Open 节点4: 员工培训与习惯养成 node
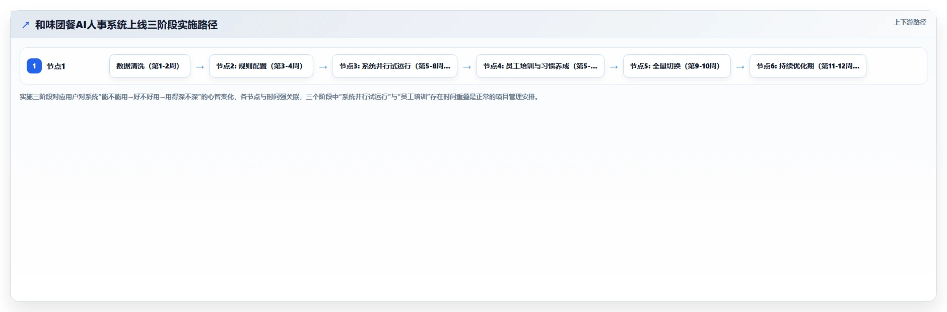Screen dimensions: 947x312 540,66
